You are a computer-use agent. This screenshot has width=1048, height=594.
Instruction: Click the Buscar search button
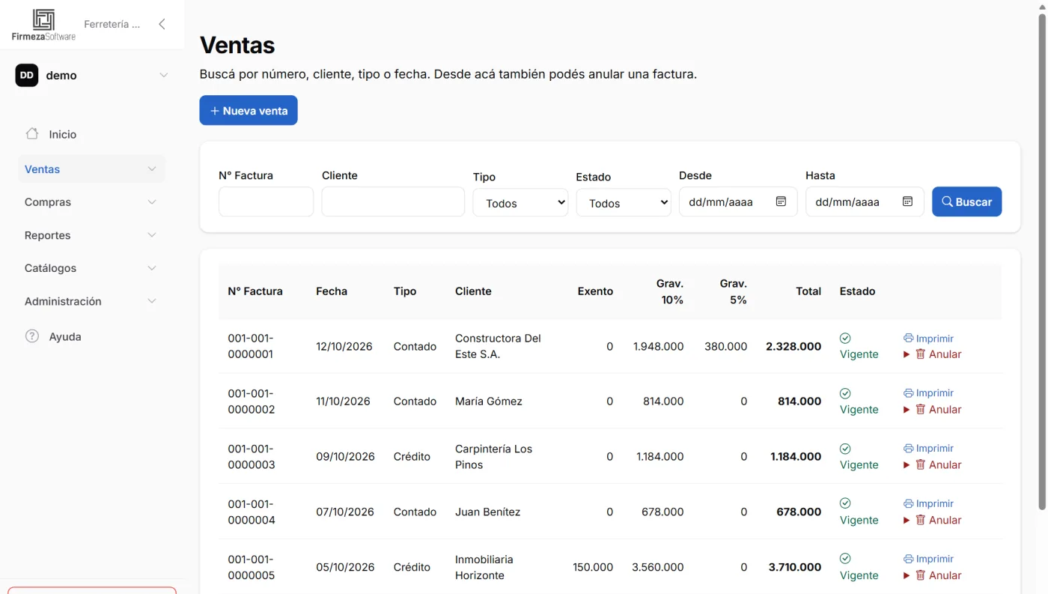click(966, 201)
